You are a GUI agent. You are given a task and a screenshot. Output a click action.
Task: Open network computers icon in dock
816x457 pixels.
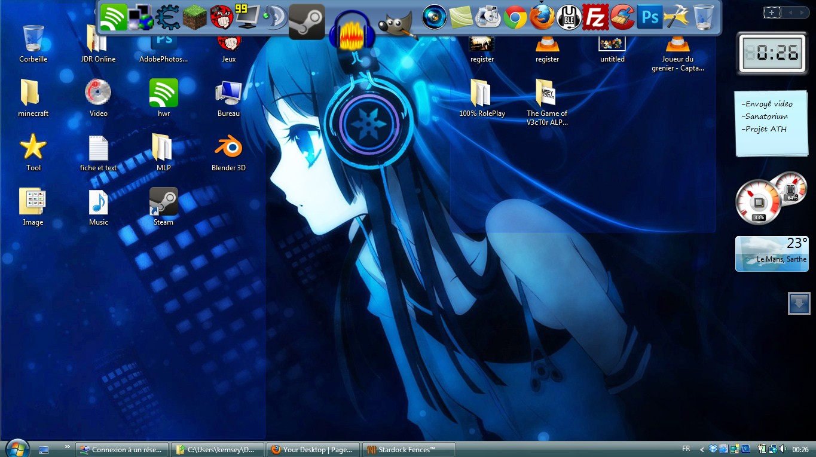point(141,18)
